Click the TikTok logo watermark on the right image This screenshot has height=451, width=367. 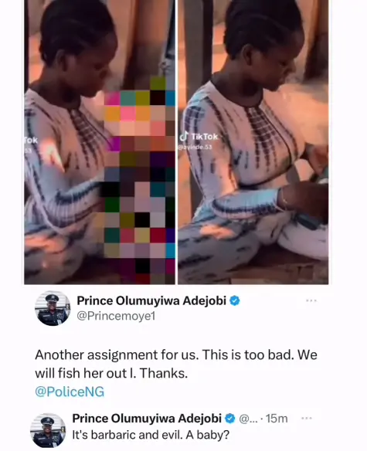pyautogui.click(x=199, y=137)
